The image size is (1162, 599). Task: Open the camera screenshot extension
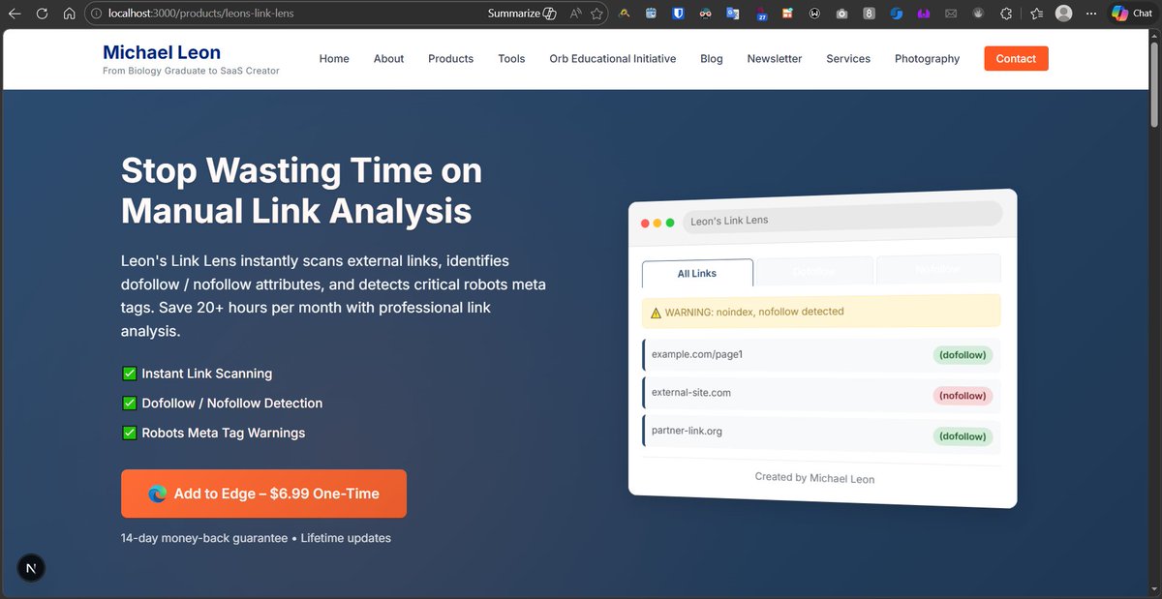842,14
